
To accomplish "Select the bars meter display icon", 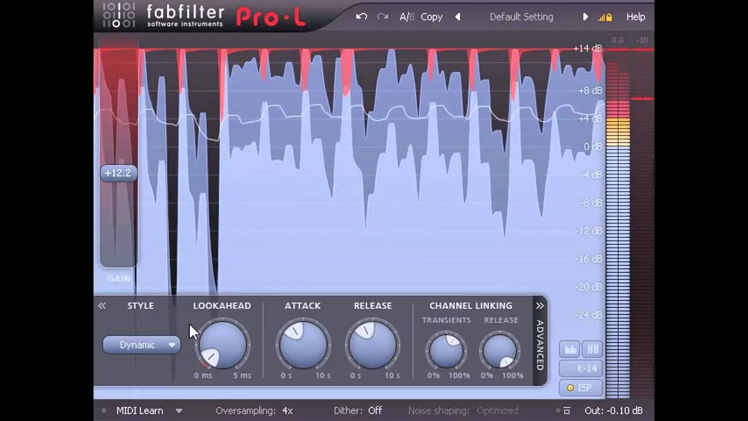I will (x=593, y=349).
